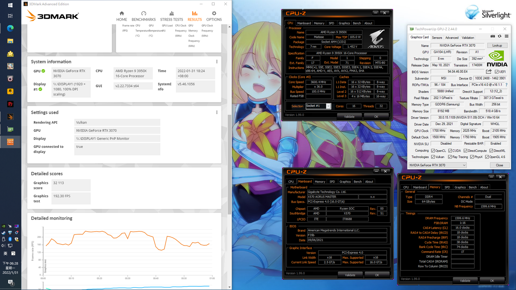Toggle the OpenGL 4.6 checkbox in GPU-Z
The height and width of the screenshot is (290, 516).
point(487,157)
